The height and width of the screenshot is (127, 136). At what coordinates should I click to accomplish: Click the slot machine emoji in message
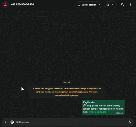pyautogui.click(x=85, y=106)
